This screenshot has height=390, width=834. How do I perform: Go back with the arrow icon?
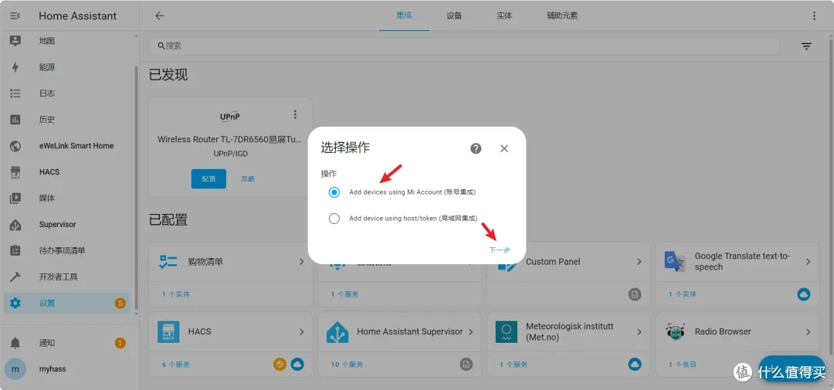click(159, 16)
